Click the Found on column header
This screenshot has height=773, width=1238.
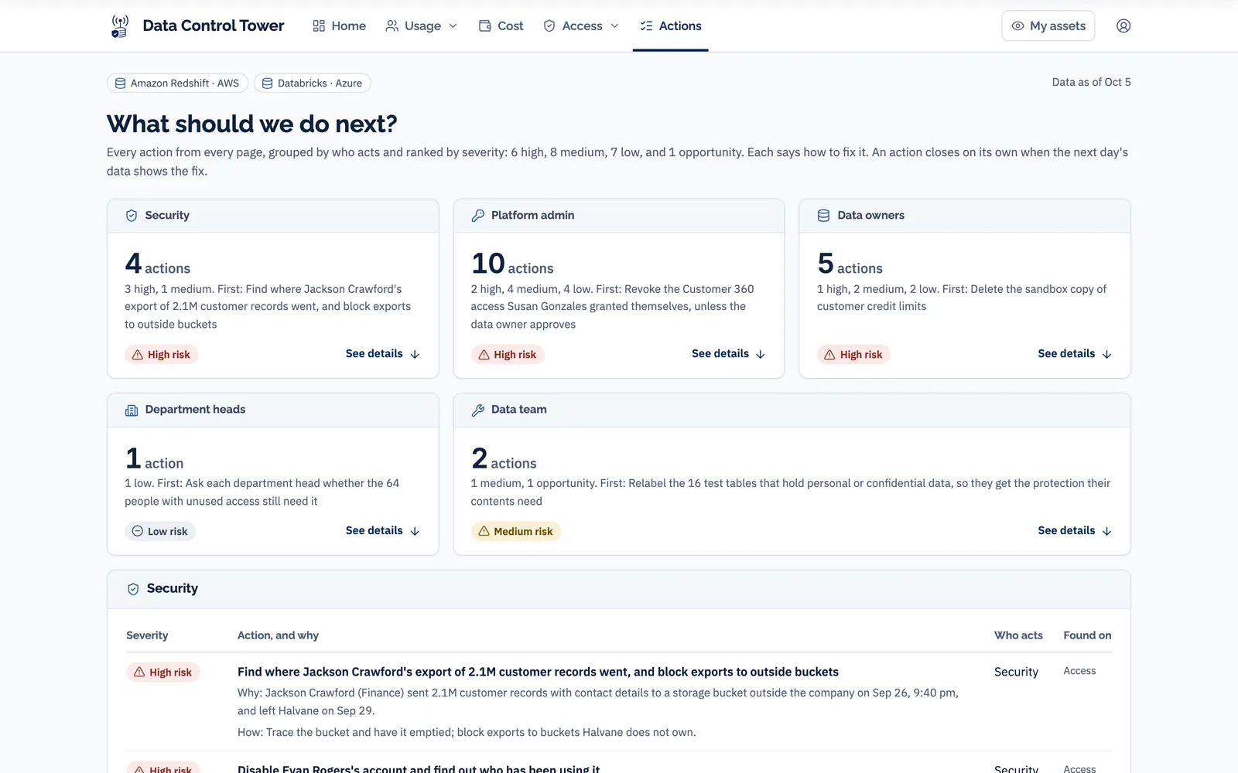click(1087, 635)
